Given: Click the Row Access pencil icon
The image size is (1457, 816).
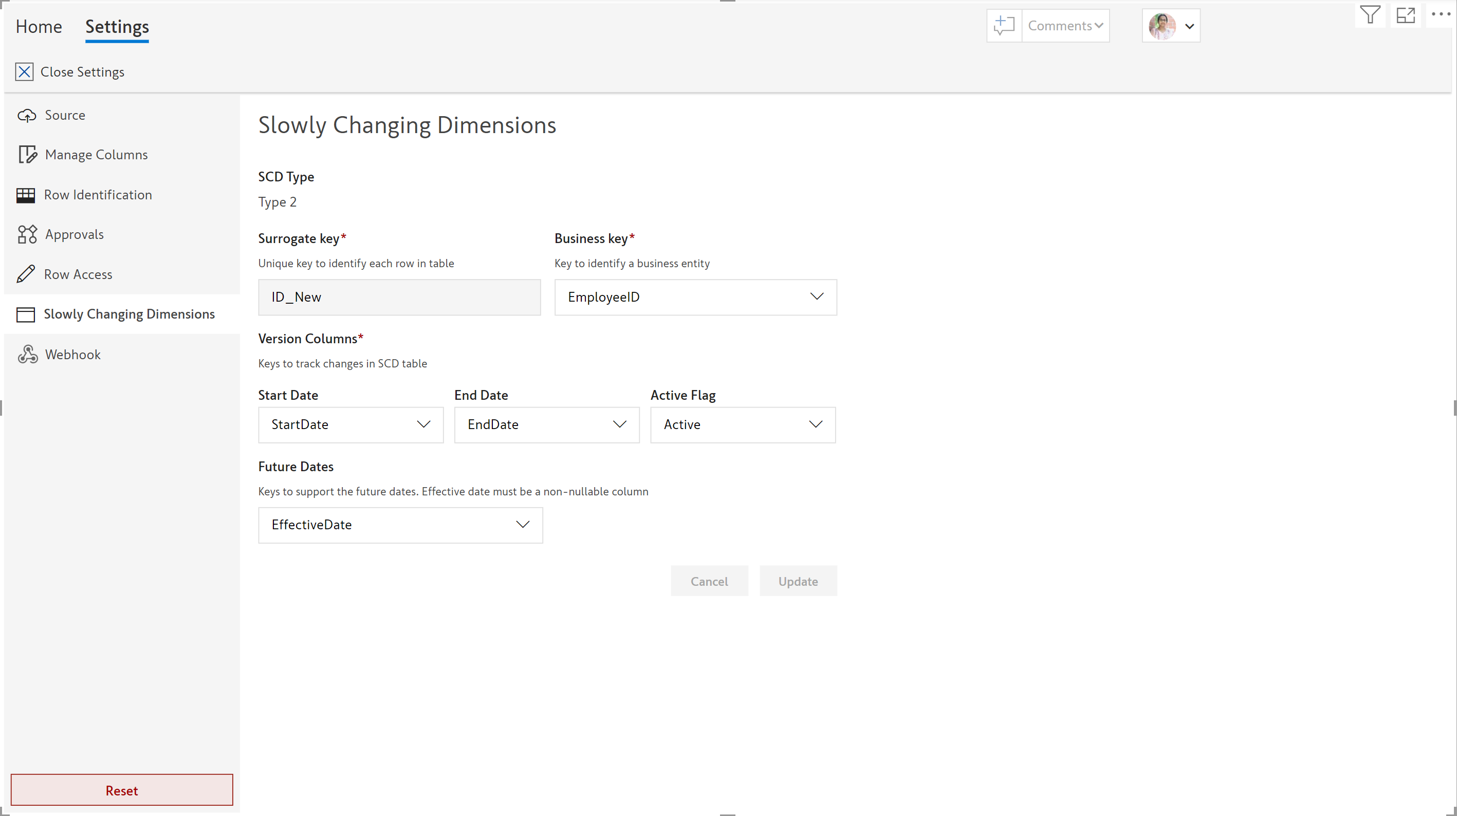Looking at the screenshot, I should click(26, 274).
